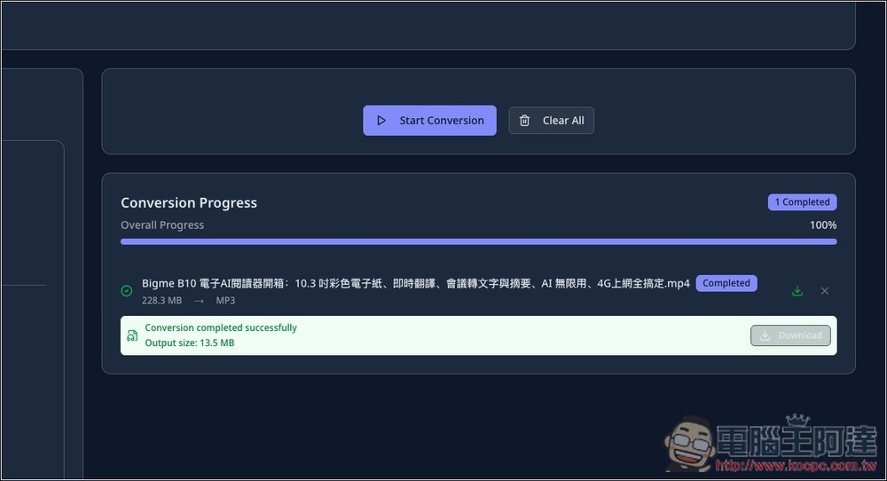The image size is (887, 481).
Task: Click the MP3 output format label
Action: (x=225, y=301)
